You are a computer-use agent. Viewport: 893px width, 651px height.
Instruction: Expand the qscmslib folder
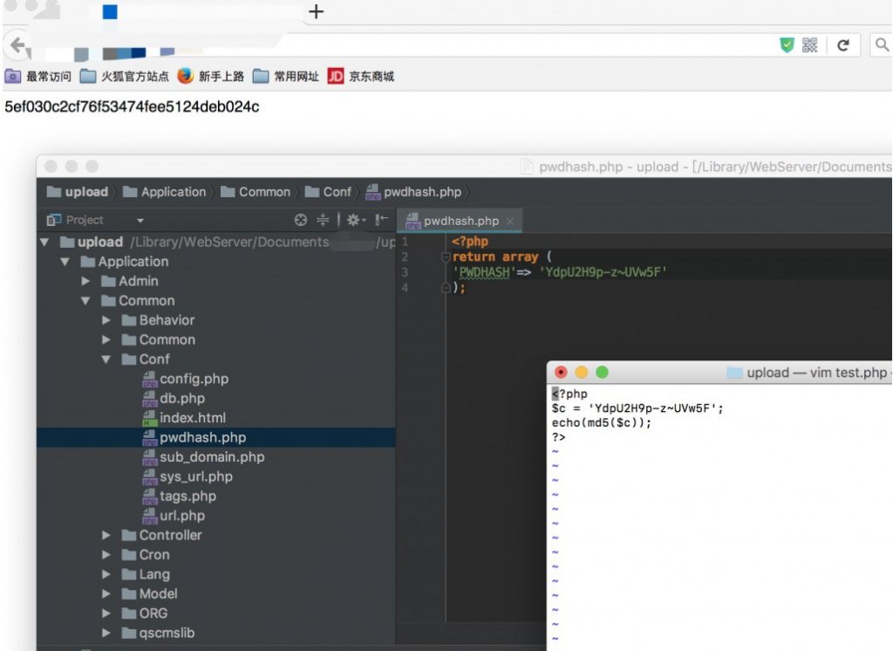point(106,633)
